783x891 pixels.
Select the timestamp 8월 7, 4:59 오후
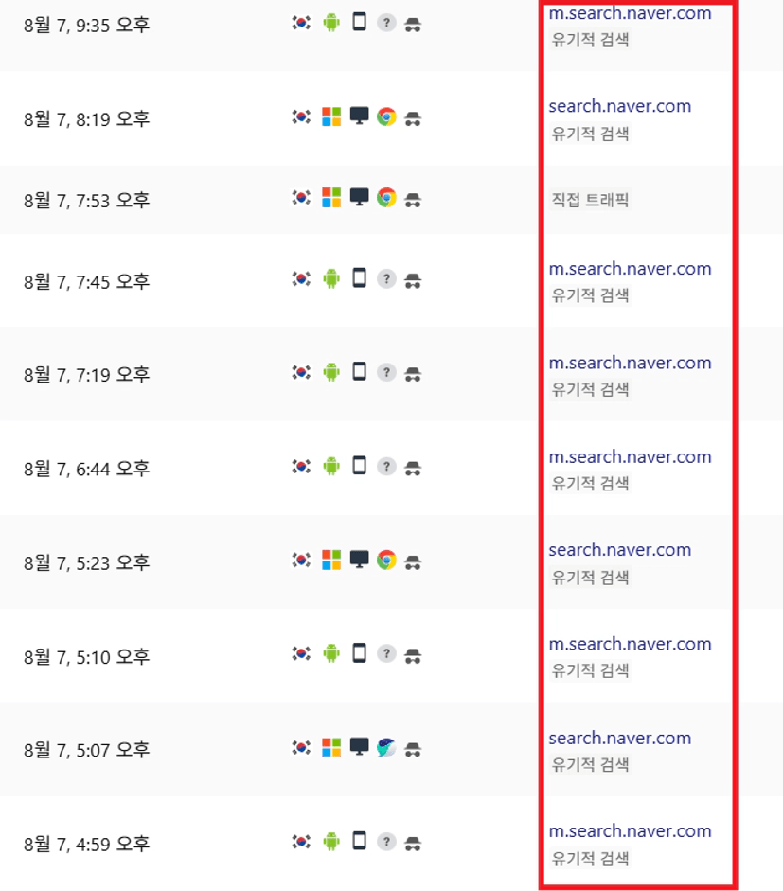(x=86, y=844)
